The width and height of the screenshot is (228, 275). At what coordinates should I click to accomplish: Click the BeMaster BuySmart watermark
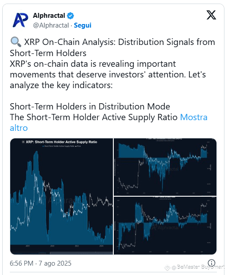point(195,267)
